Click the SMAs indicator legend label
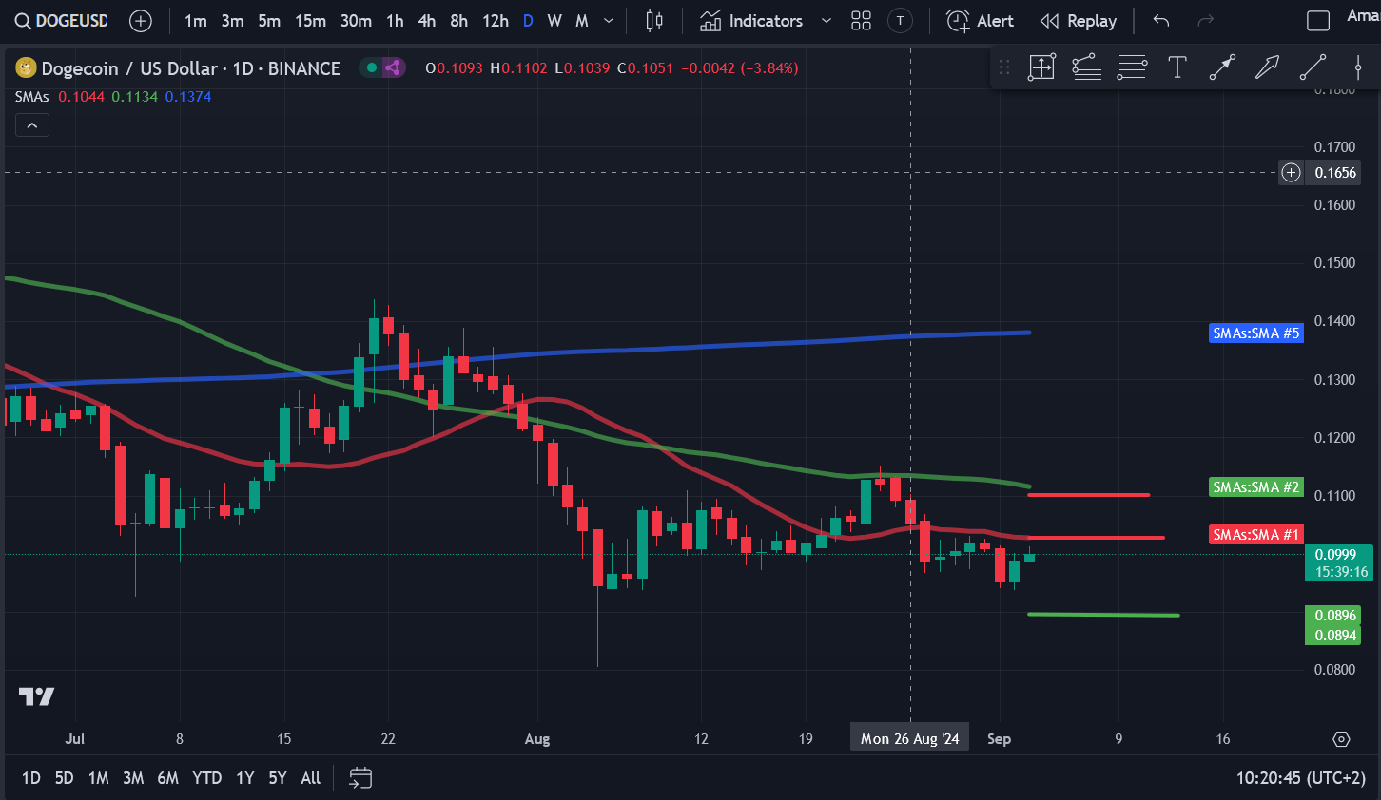 tap(32, 97)
